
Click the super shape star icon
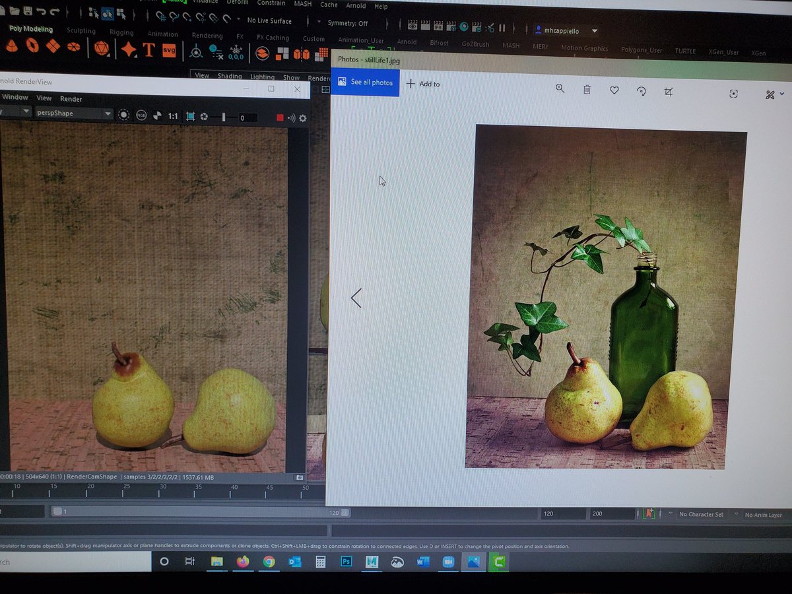[129, 49]
